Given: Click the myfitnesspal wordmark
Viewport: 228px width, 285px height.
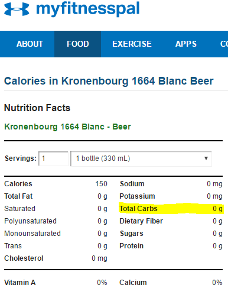Looking at the screenshot, I should (x=88, y=9).
